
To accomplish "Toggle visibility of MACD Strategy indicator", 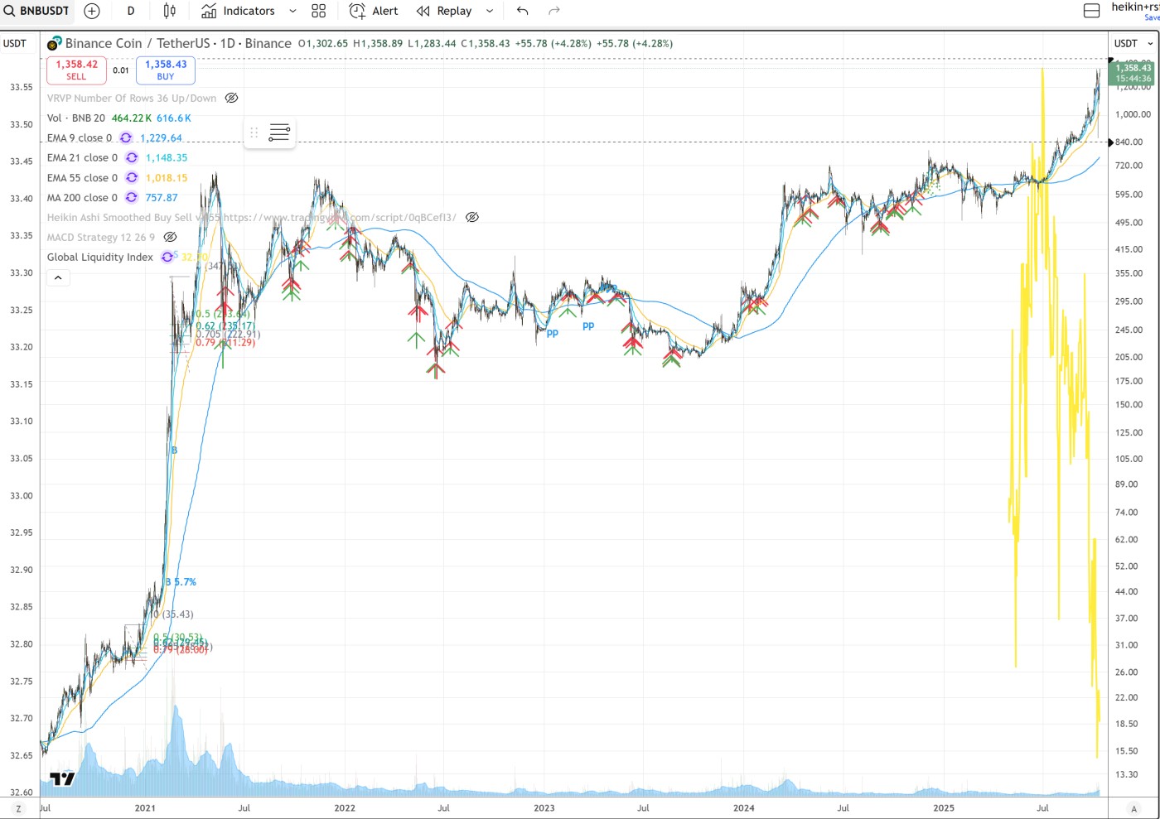I will point(170,237).
